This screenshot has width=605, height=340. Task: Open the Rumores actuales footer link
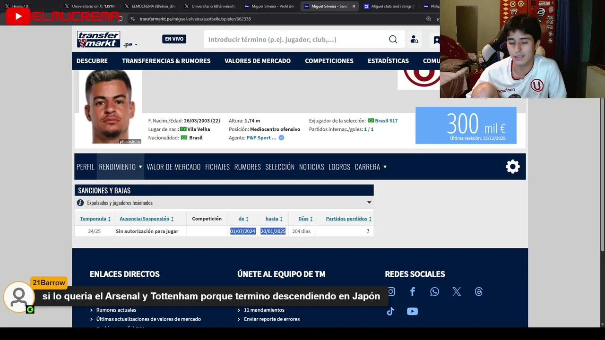coord(116,310)
